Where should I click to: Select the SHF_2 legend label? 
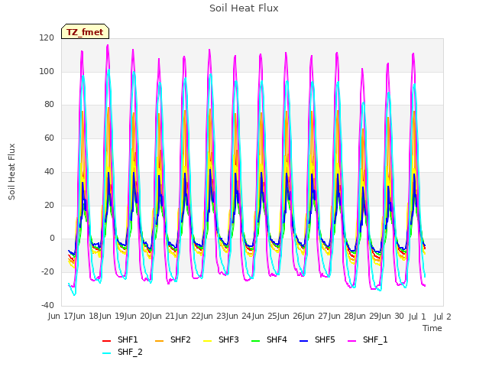pos(130,352)
